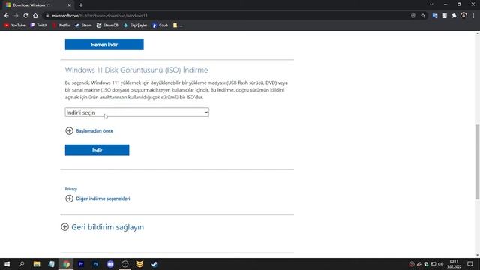Click the share page icon in address bar
The height and width of the screenshot is (270, 480).
(x=413, y=16)
